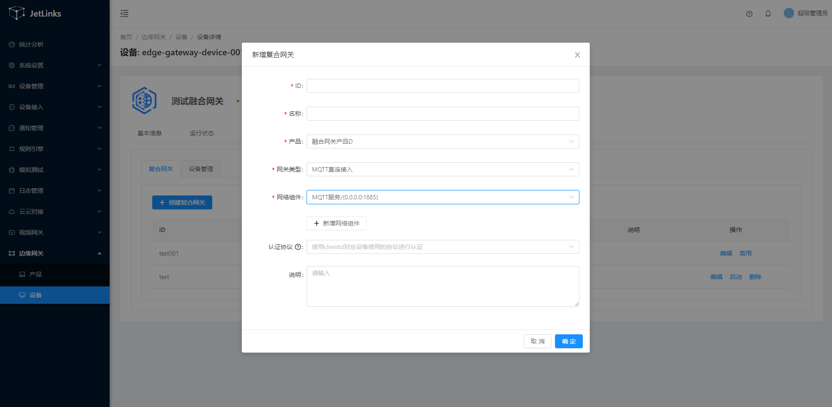The image size is (832, 407).
Task: Open the 认证协议 dropdown
Action: pyautogui.click(x=442, y=247)
